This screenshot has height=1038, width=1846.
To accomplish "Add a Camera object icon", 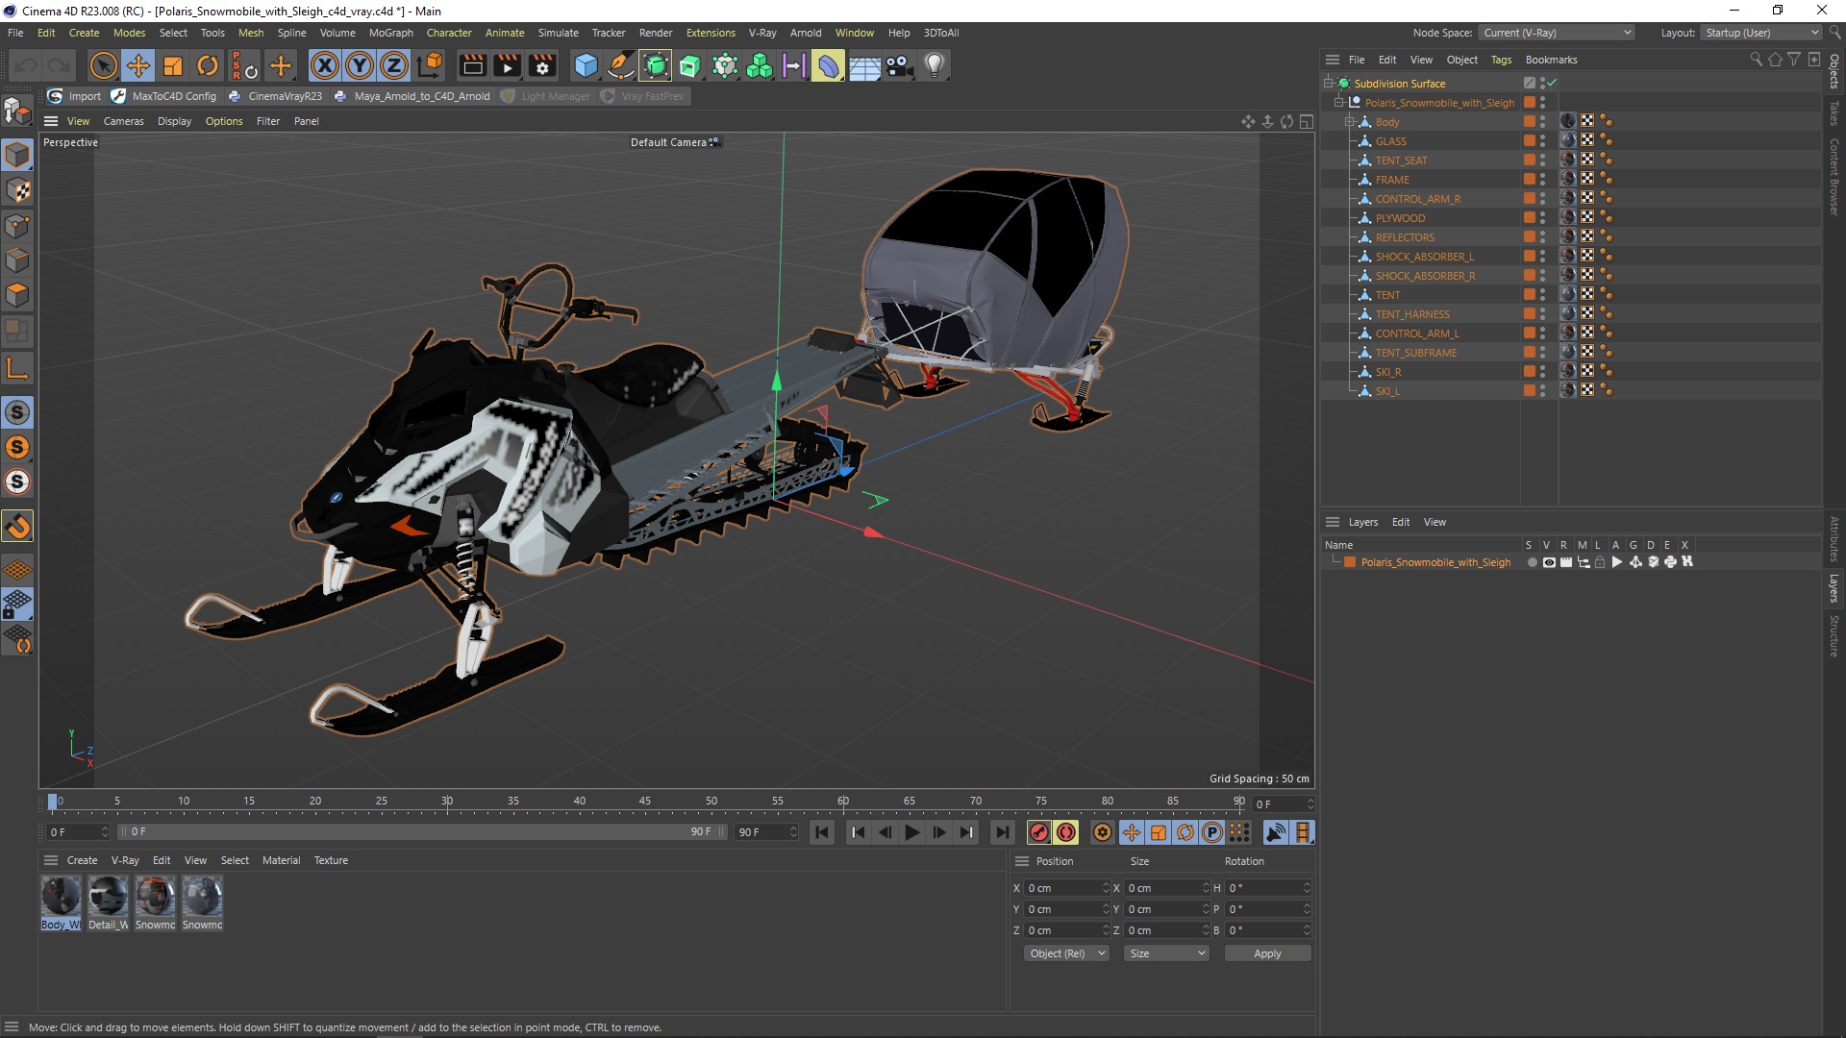I will click(x=900, y=65).
